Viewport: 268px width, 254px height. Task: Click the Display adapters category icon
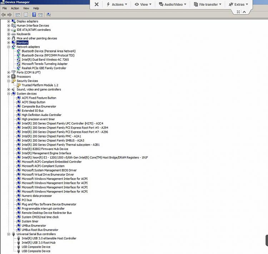tap(14, 21)
